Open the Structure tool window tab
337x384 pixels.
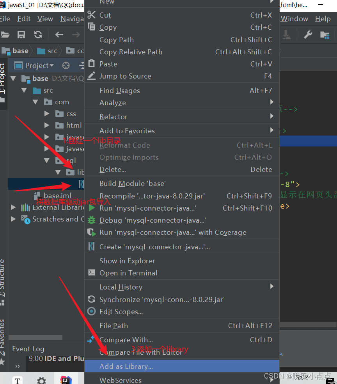point(2,282)
